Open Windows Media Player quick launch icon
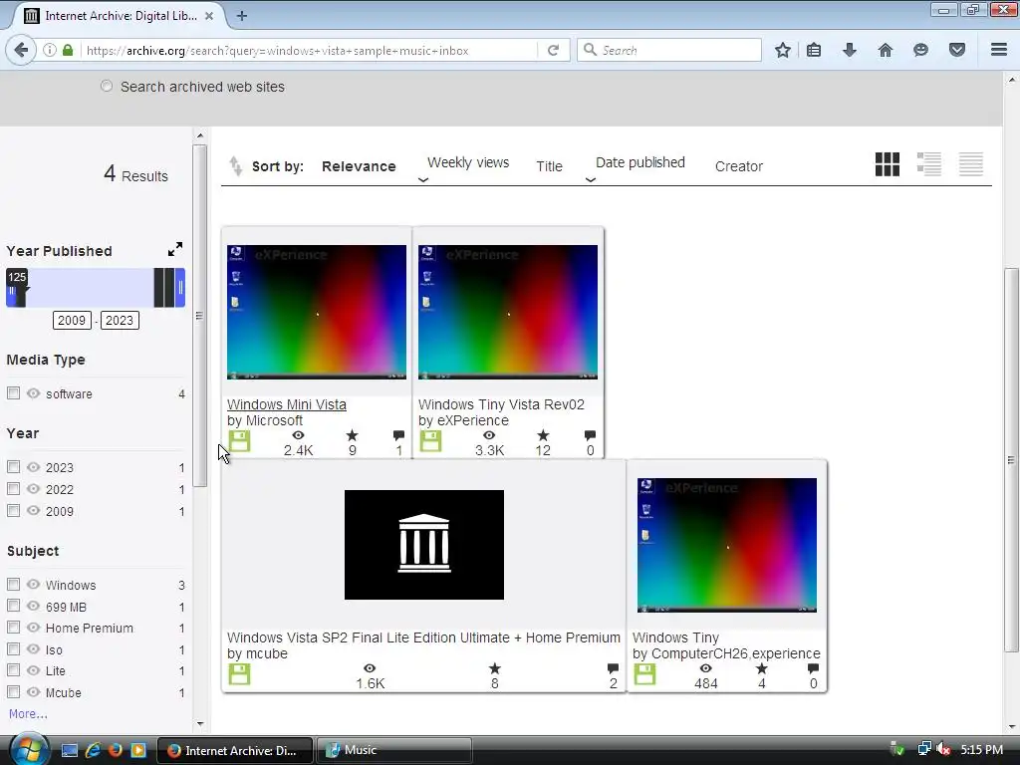The image size is (1020, 765). pos(138,750)
